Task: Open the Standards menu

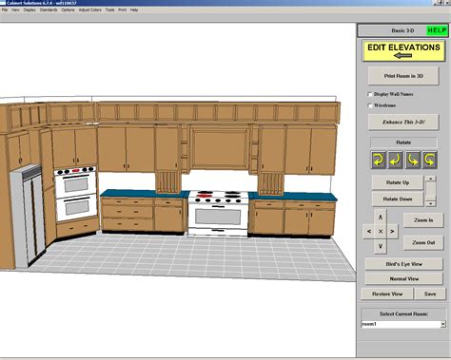Action: (49, 9)
